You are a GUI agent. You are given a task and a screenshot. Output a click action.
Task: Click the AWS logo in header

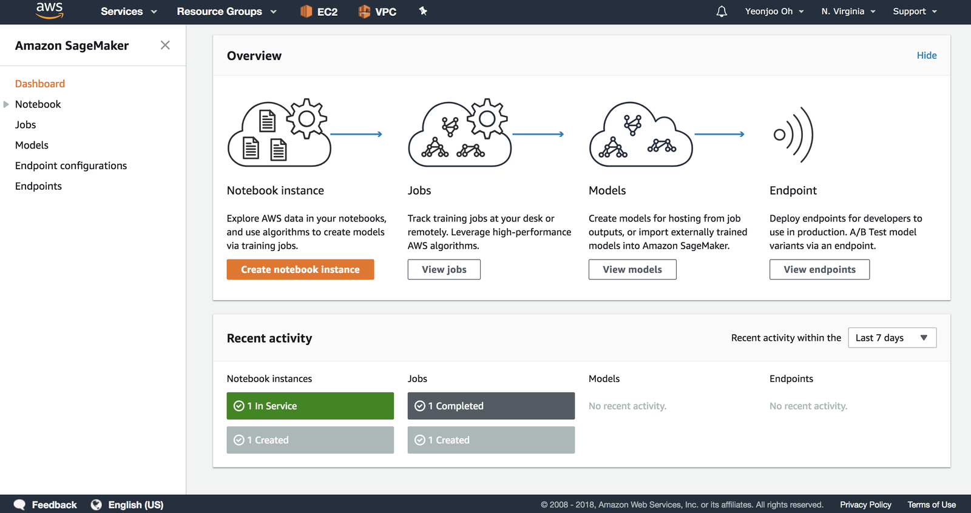pos(49,10)
